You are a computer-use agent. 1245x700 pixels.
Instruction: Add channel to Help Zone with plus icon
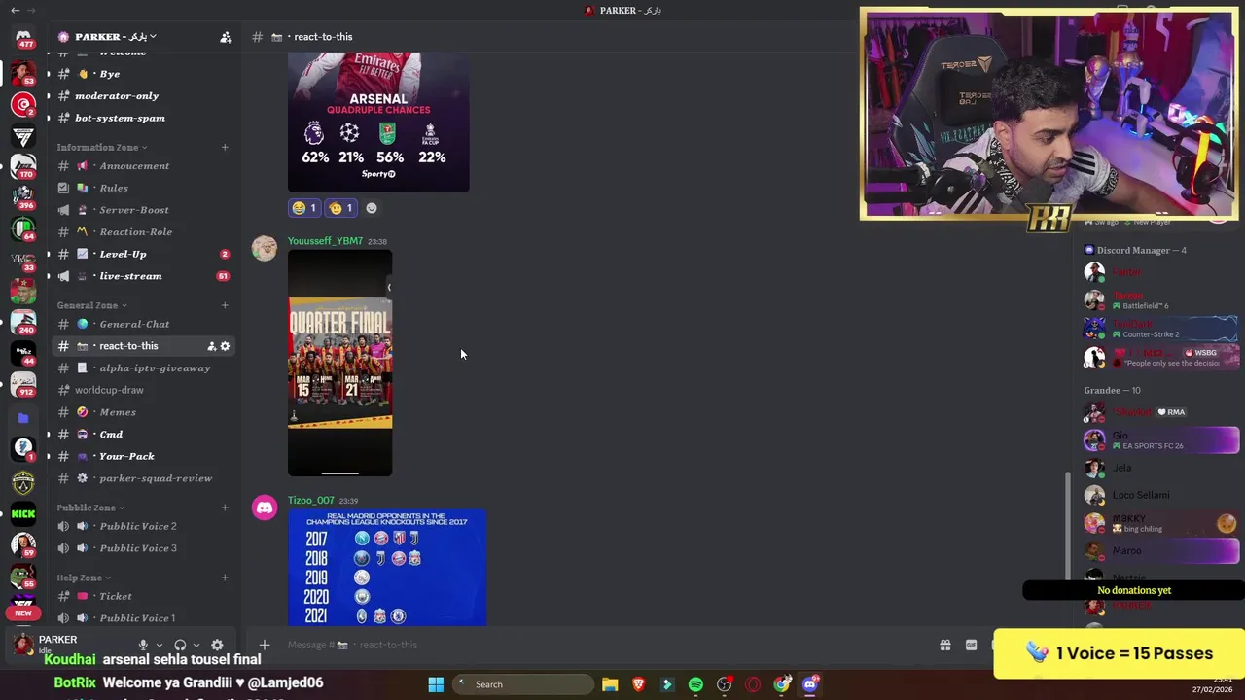point(225,577)
